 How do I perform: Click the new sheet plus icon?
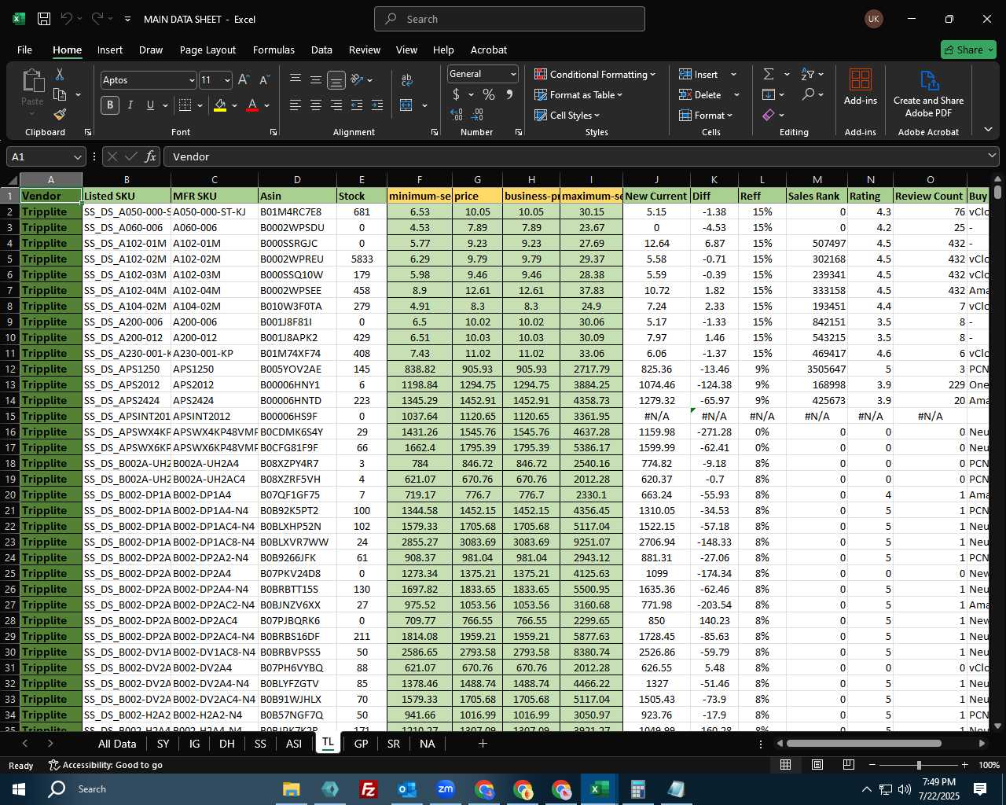[483, 744]
